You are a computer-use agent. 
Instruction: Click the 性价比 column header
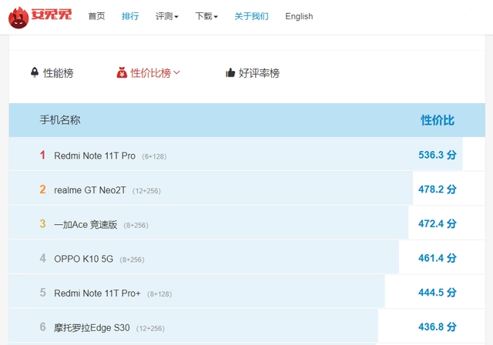point(437,120)
